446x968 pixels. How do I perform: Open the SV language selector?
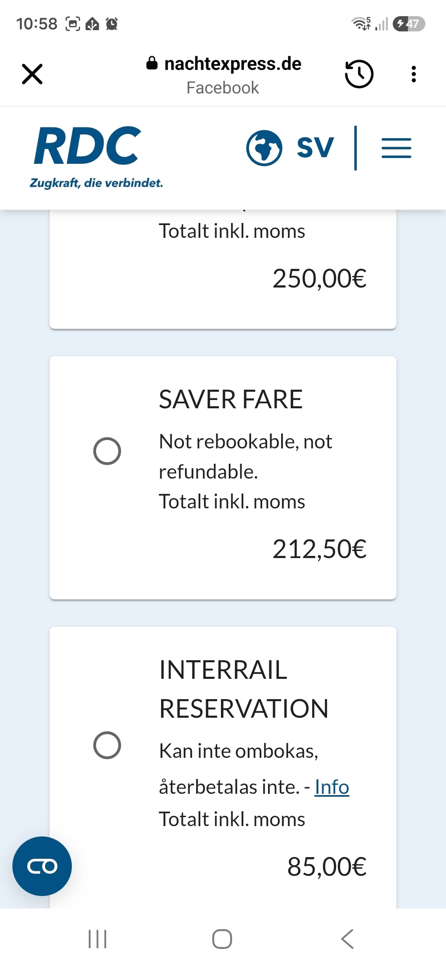315,148
